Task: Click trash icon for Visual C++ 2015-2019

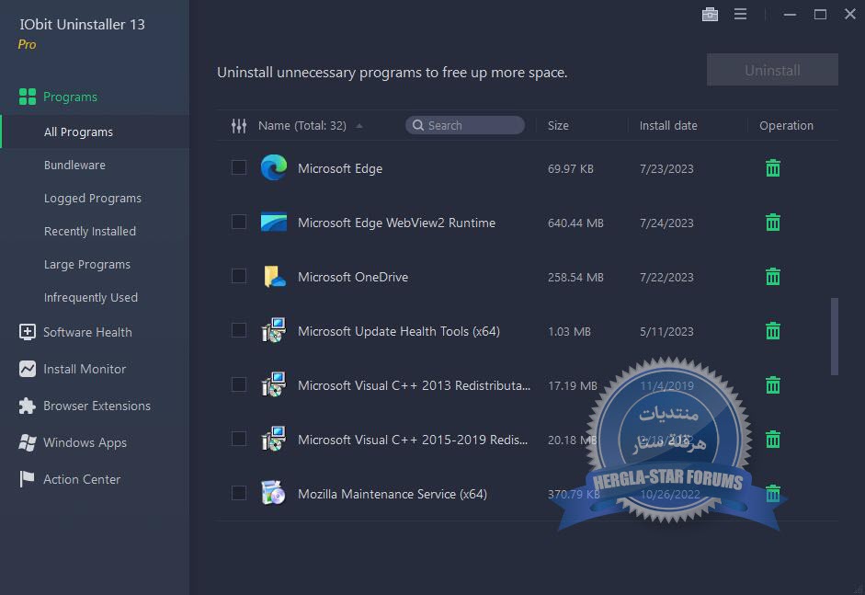Action: (x=773, y=439)
